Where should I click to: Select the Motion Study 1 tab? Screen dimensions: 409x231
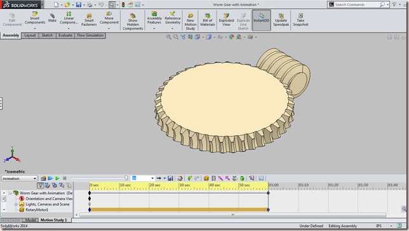[x=53, y=220]
